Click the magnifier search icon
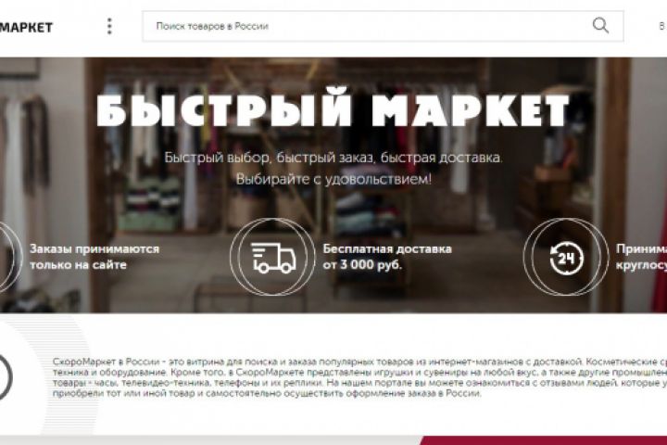Viewport: 667px width, 445px height. (600, 26)
